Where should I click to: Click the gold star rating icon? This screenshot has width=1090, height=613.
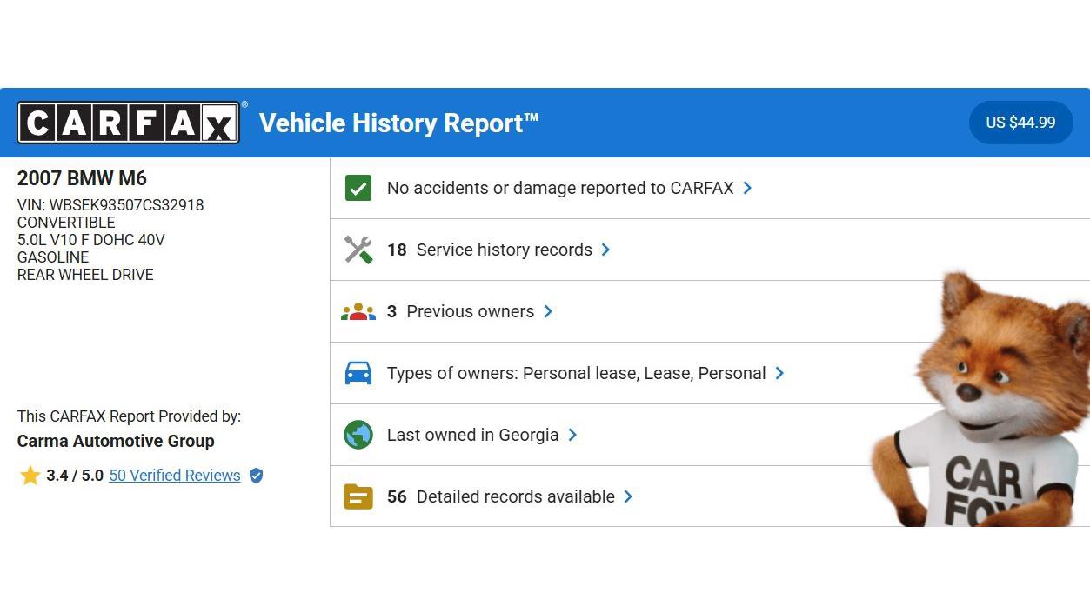coord(30,476)
